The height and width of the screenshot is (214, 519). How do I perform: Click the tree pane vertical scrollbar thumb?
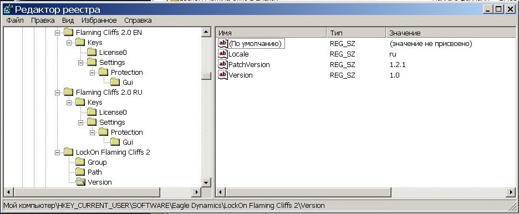click(x=206, y=76)
